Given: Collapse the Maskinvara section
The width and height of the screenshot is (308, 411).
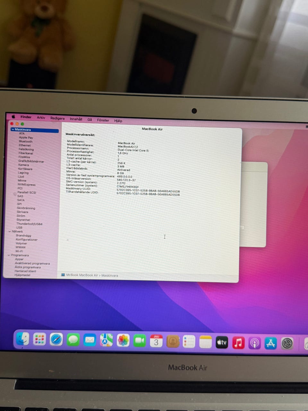Looking at the screenshot, I should [13, 129].
